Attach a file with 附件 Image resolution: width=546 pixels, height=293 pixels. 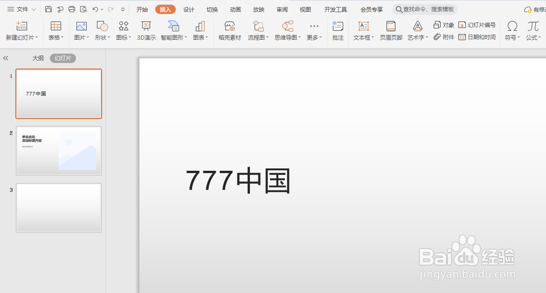(444, 37)
